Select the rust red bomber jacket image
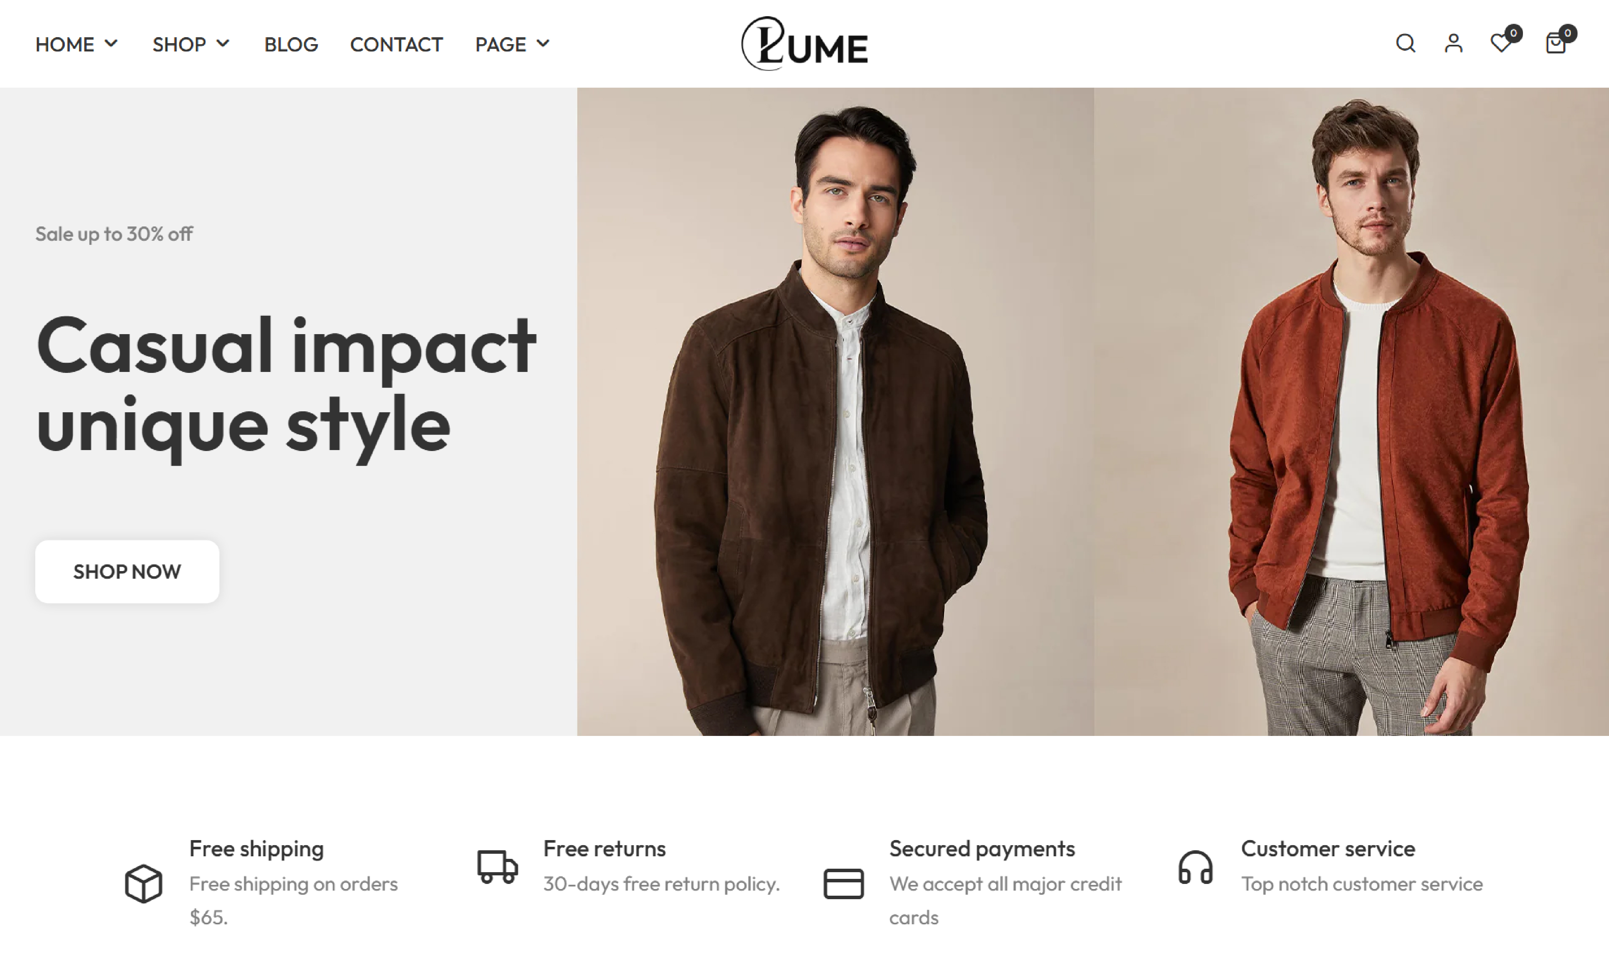 (1351, 411)
